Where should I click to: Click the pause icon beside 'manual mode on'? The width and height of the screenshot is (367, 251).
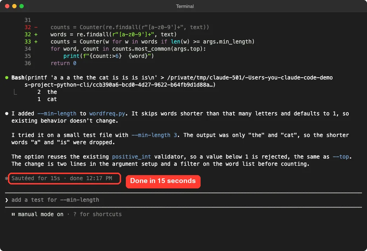pos(13,214)
